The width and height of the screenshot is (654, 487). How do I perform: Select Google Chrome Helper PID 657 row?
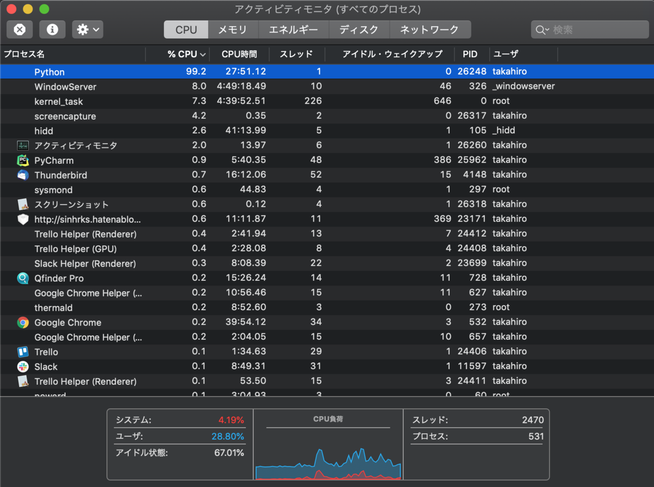pyautogui.click(x=327, y=337)
